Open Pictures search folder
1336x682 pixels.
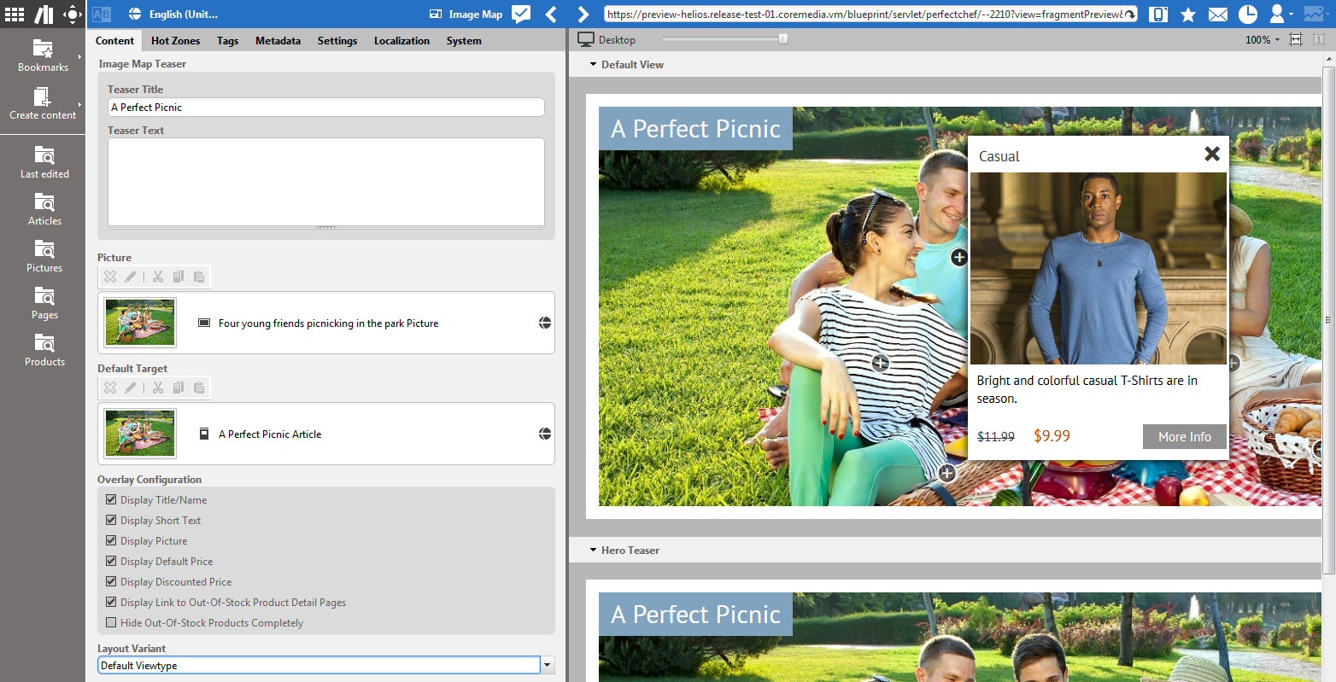pyautogui.click(x=44, y=256)
